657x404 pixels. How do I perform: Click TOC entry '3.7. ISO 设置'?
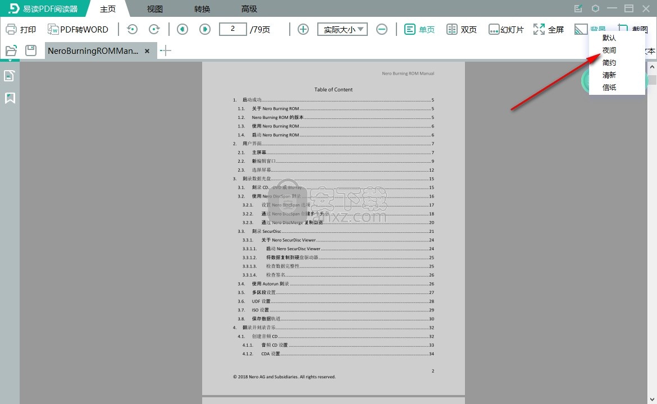pyautogui.click(x=336, y=310)
